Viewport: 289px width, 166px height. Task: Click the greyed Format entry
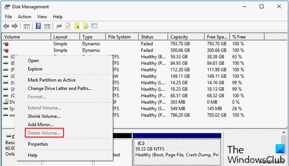pos(37,97)
